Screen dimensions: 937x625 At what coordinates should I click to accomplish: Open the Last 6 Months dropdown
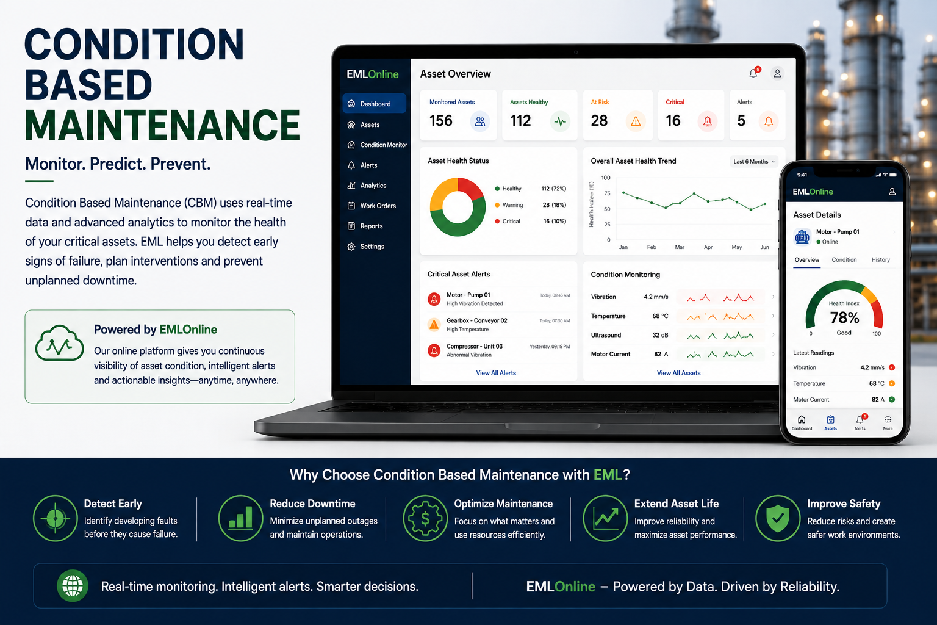tap(754, 162)
